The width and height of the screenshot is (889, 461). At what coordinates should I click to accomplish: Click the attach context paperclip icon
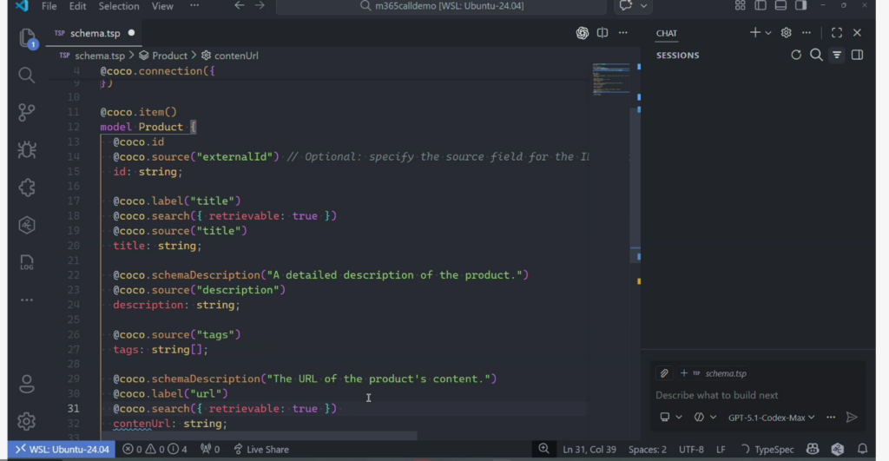[664, 372]
